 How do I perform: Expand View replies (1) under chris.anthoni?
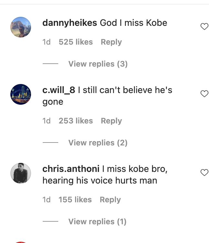pyautogui.click(x=97, y=221)
